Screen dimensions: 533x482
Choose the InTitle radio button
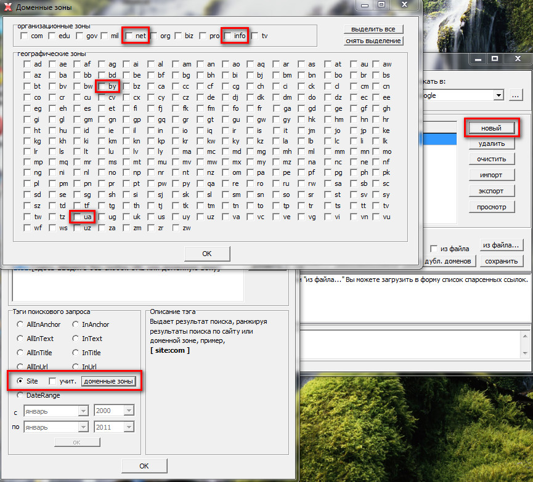pos(76,353)
